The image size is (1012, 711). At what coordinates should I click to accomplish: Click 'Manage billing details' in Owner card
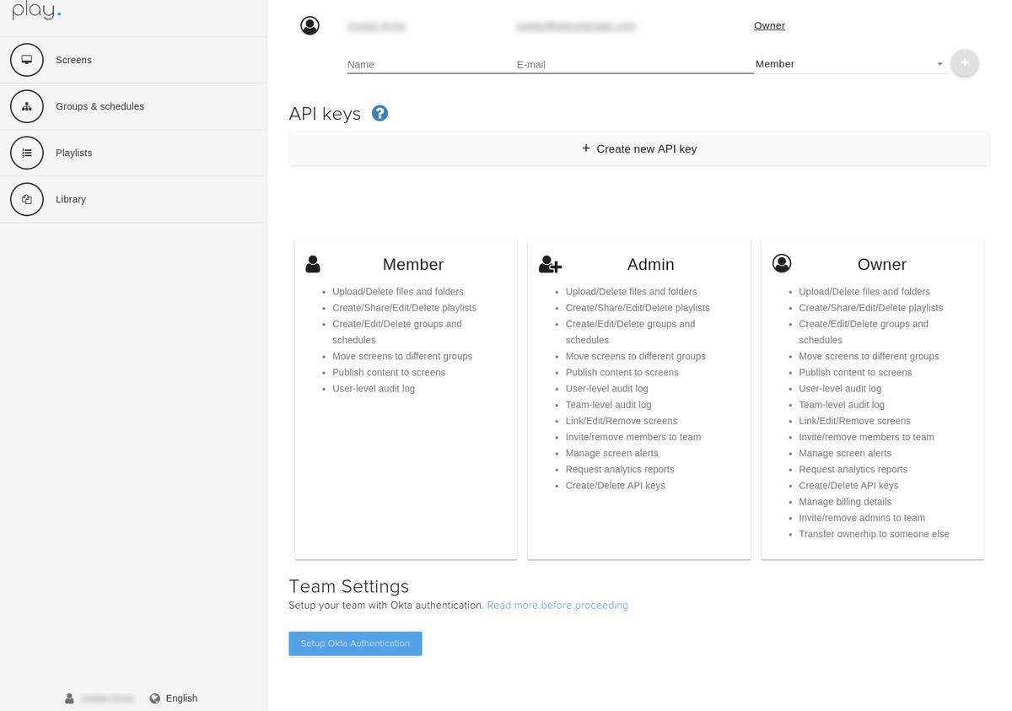click(845, 502)
